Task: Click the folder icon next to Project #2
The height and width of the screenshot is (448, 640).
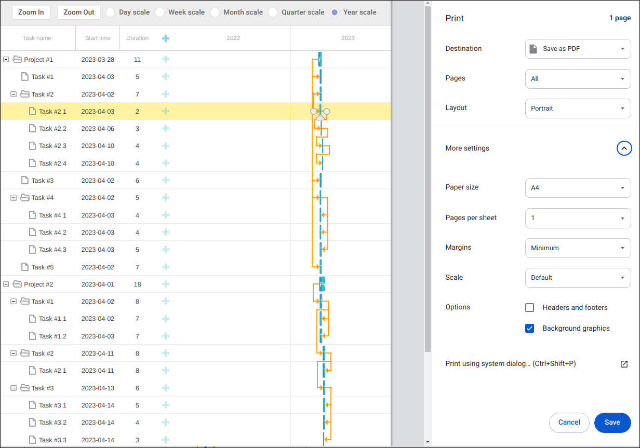Action: pos(16,284)
